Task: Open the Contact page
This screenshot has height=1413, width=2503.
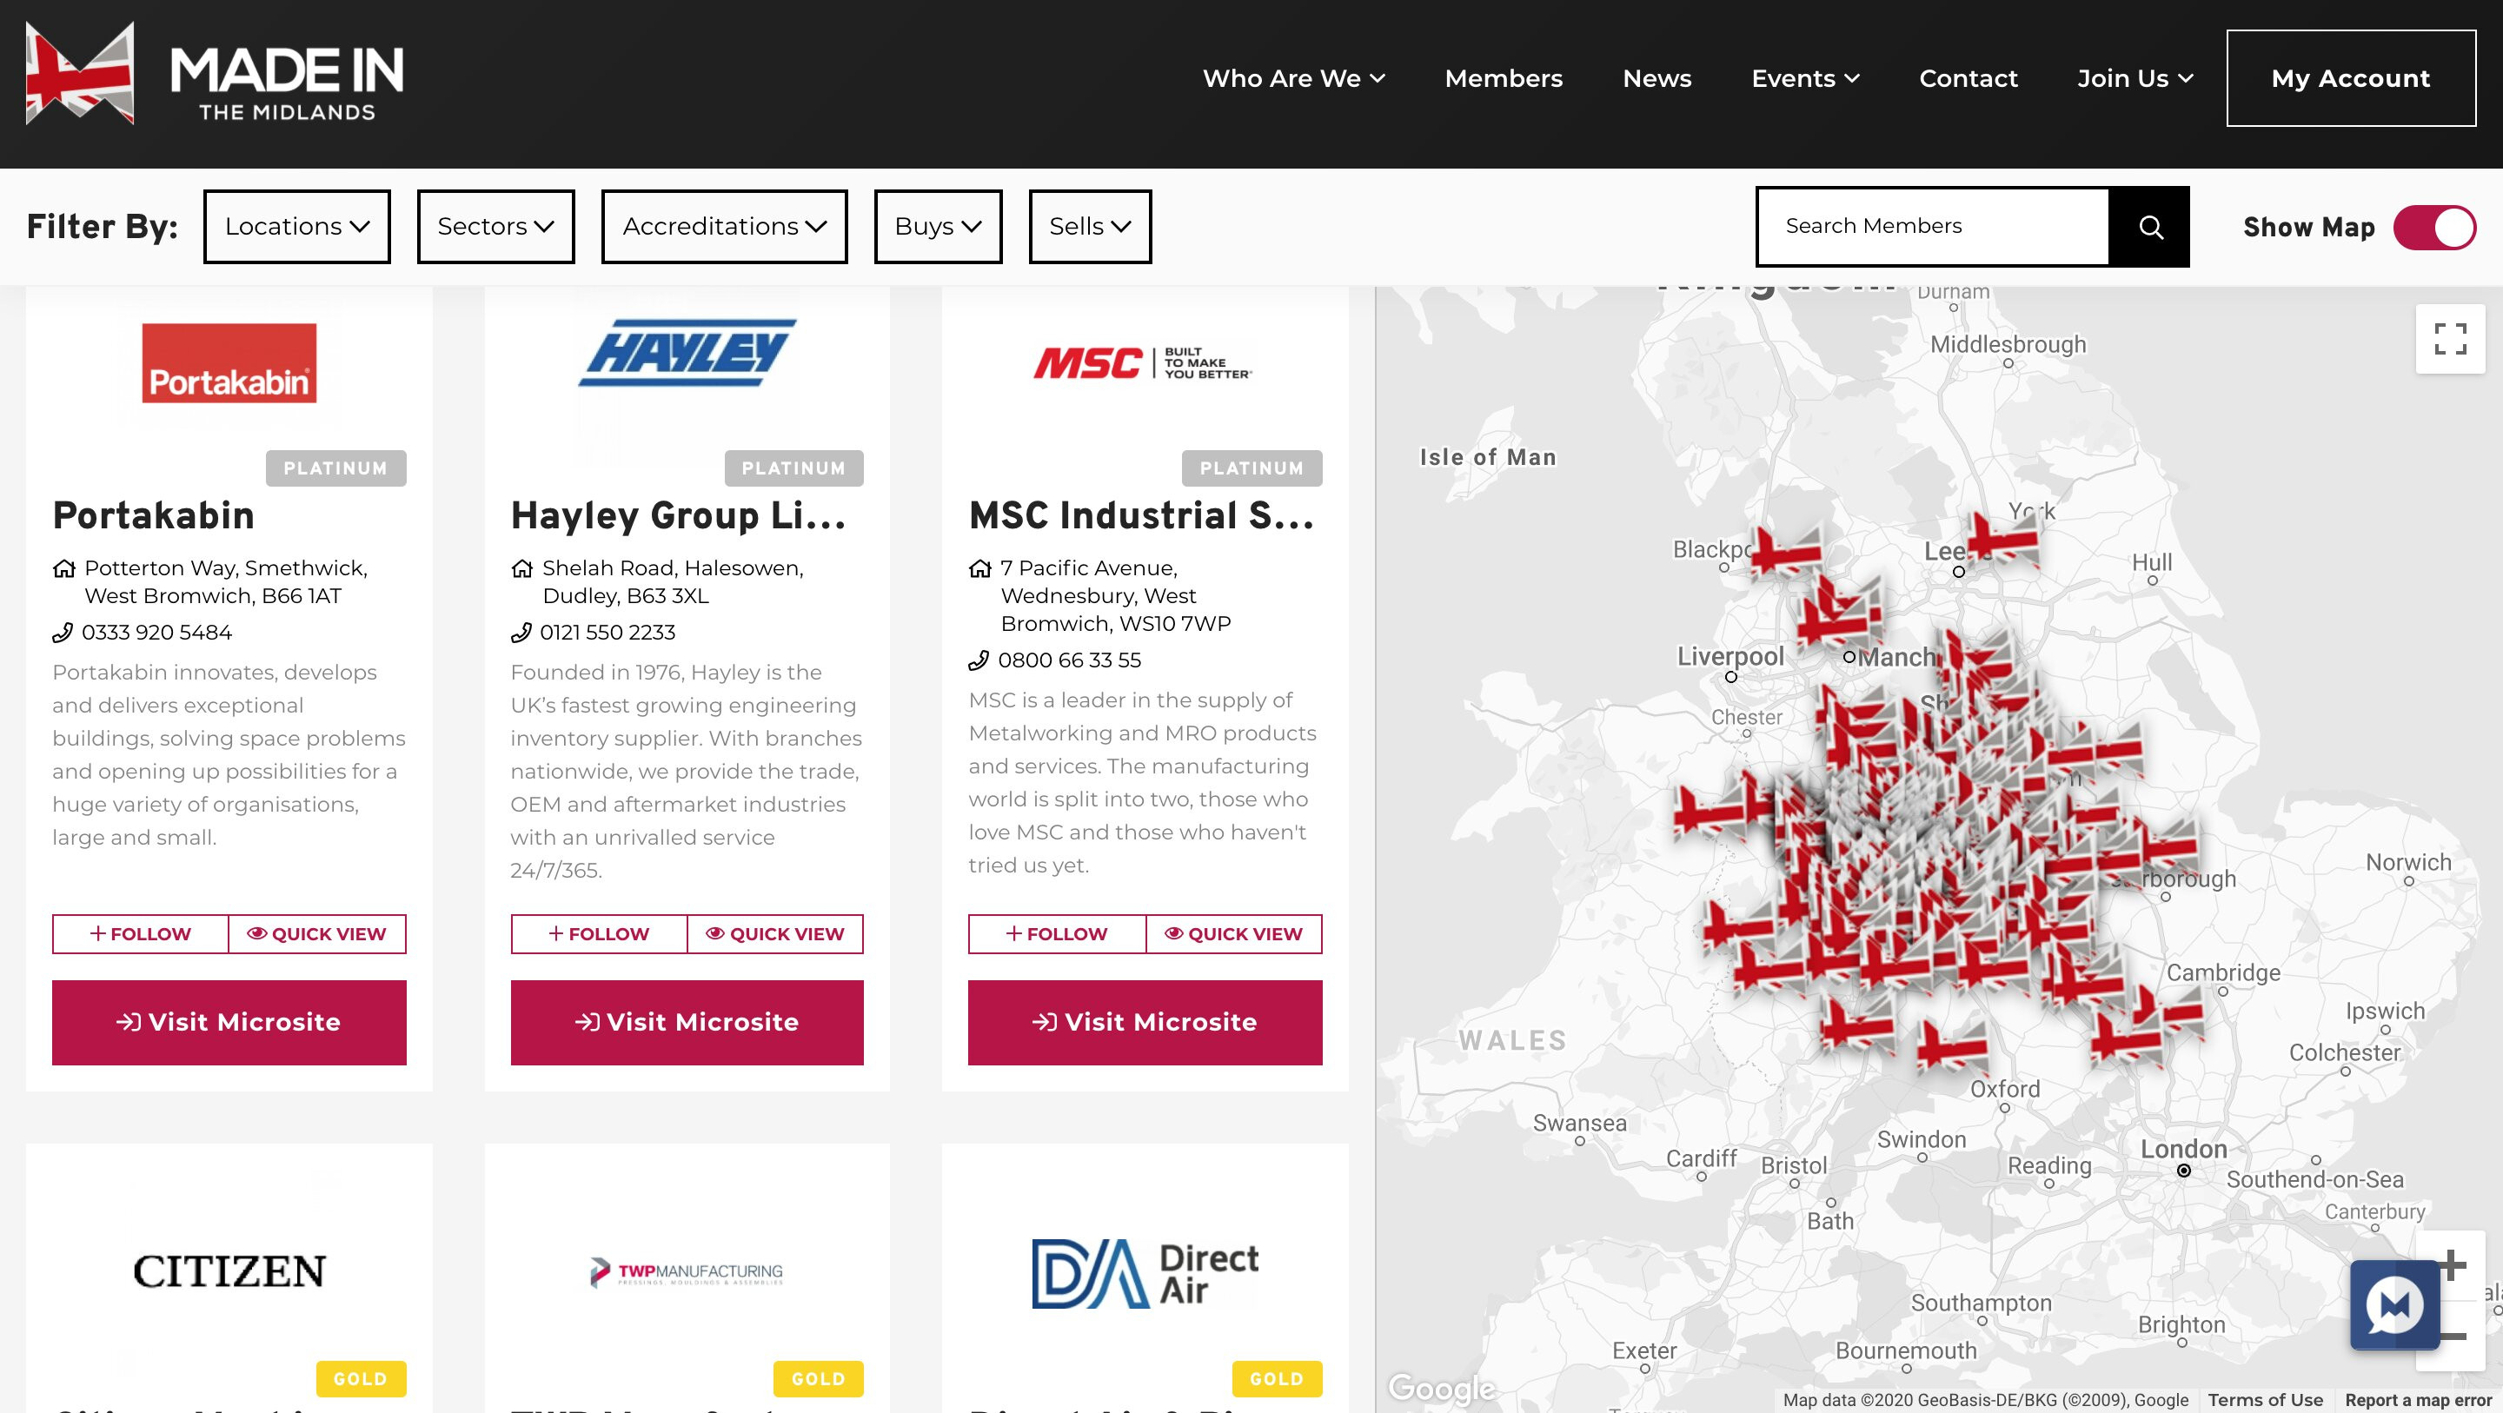Action: point(1968,79)
